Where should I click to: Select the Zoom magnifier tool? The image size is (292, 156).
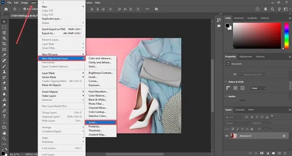[4, 138]
